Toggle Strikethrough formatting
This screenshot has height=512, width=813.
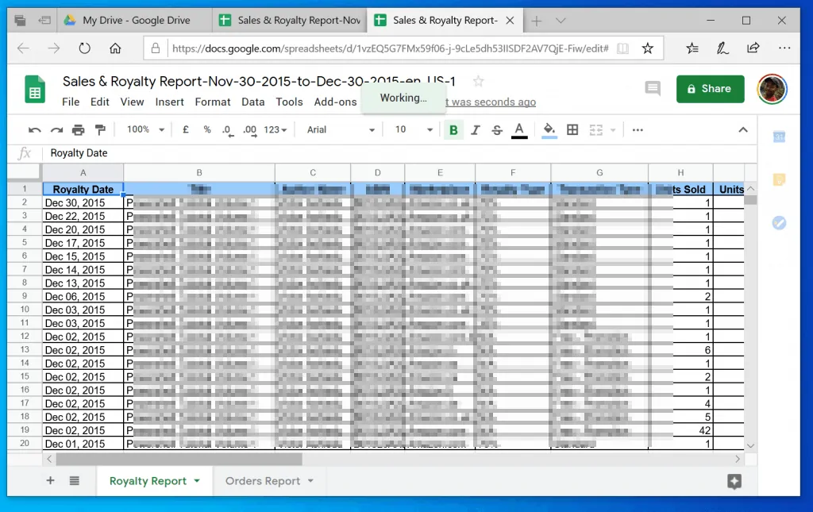point(497,129)
